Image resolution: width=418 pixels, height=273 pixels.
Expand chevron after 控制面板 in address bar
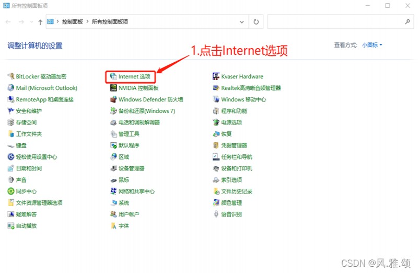(87, 21)
